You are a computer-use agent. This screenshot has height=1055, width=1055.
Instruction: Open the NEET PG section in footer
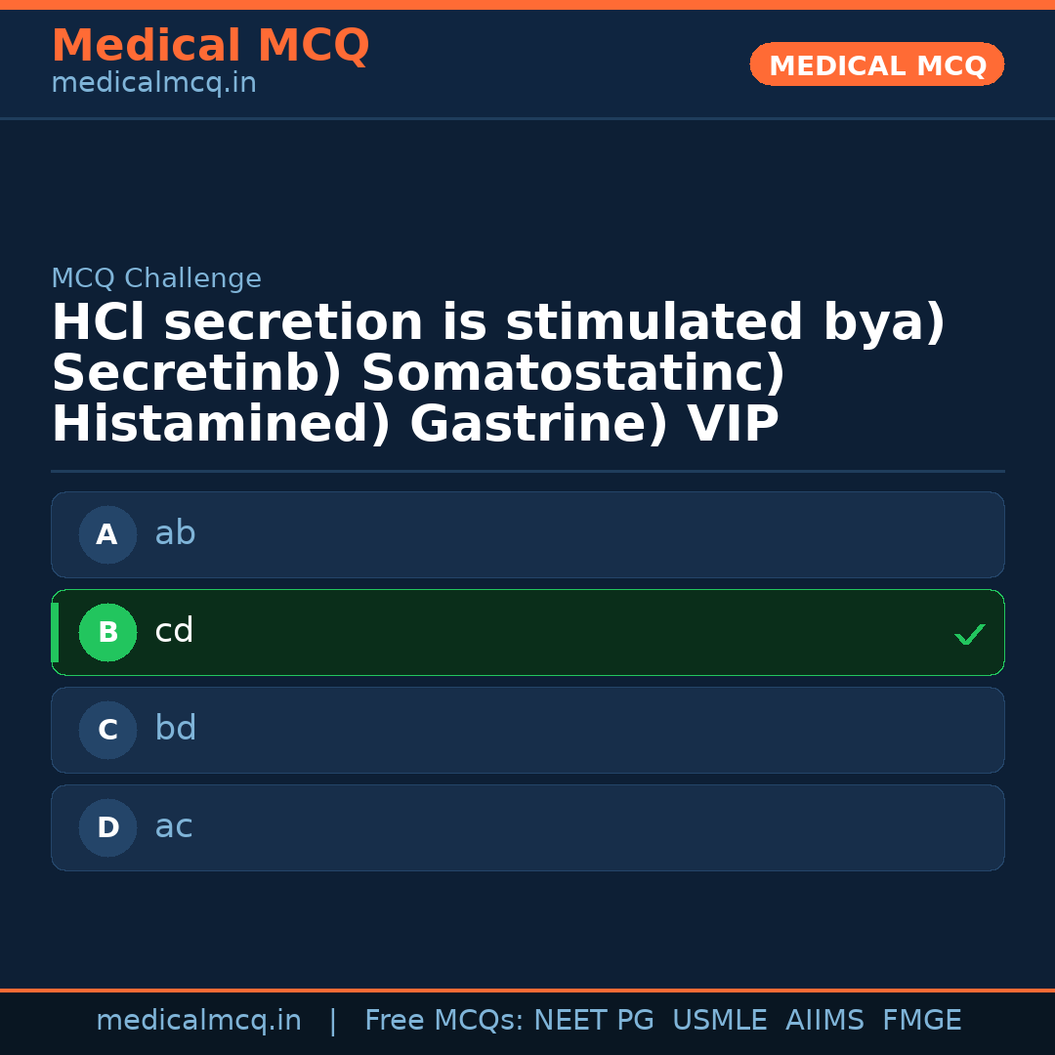(593, 1019)
